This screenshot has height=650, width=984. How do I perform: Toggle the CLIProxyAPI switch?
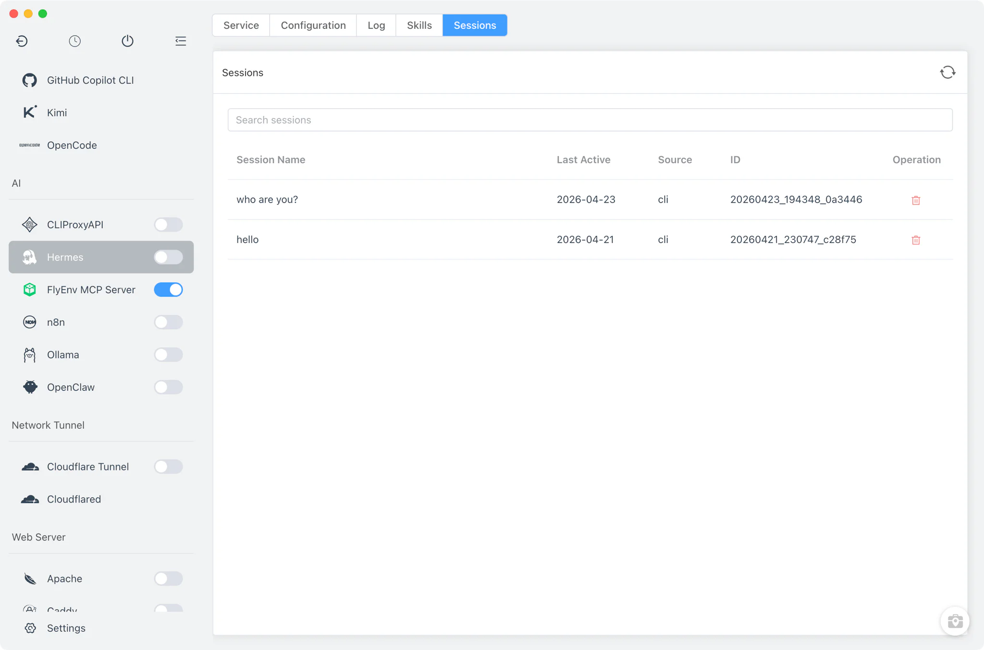pyautogui.click(x=168, y=225)
